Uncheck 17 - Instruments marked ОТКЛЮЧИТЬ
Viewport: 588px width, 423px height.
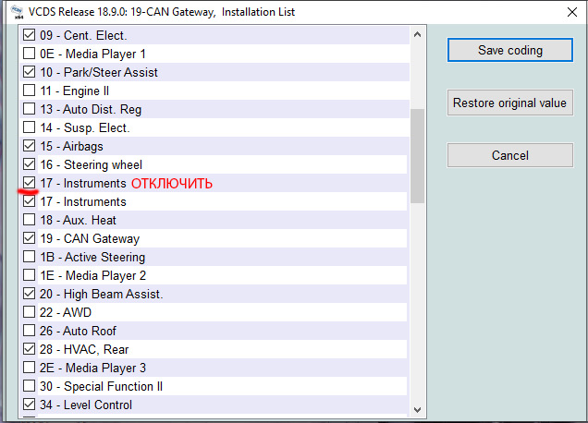pos(29,183)
